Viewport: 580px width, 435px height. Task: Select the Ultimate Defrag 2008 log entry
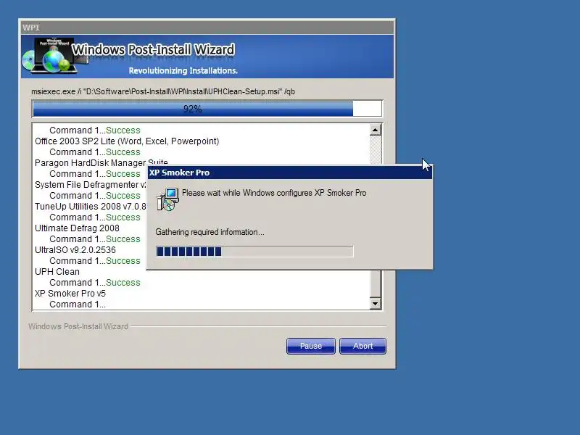click(x=77, y=228)
